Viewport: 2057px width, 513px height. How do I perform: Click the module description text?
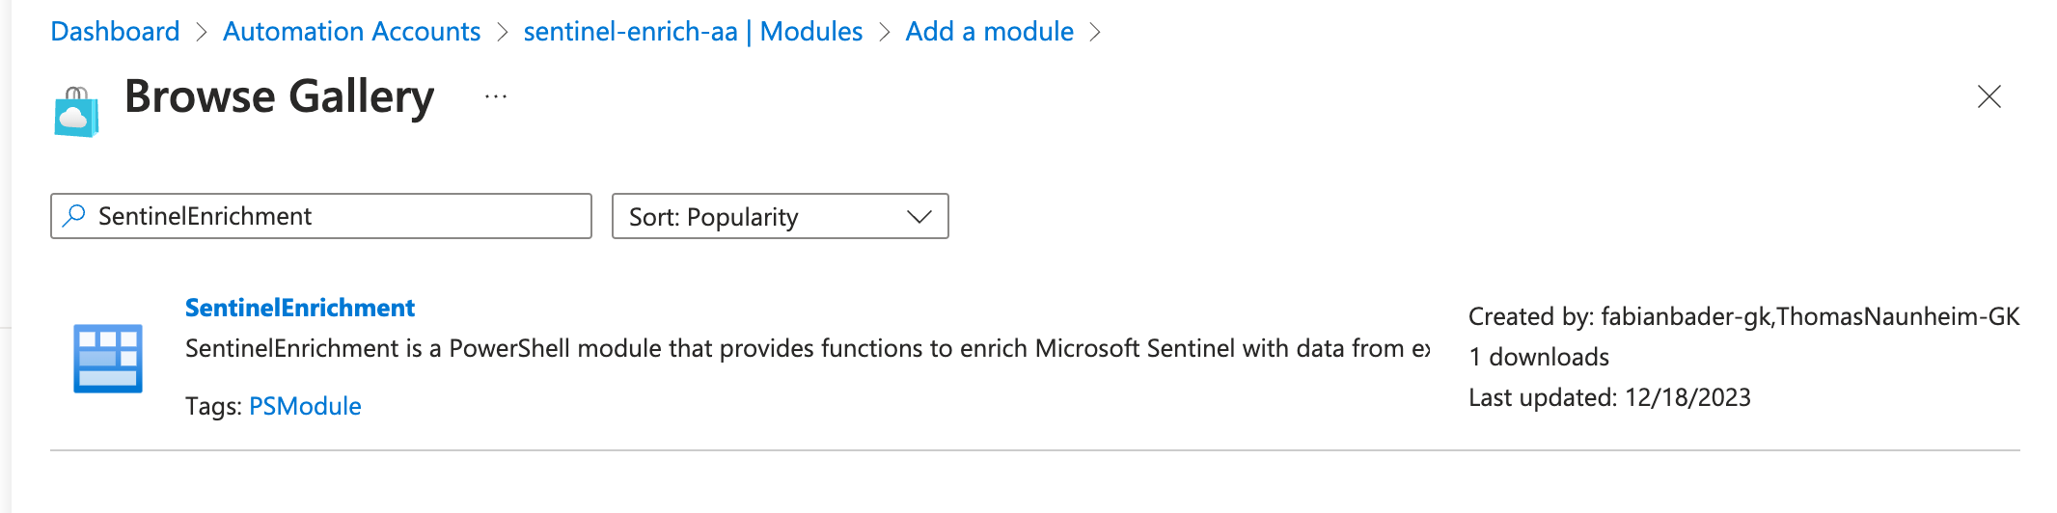pos(808,348)
